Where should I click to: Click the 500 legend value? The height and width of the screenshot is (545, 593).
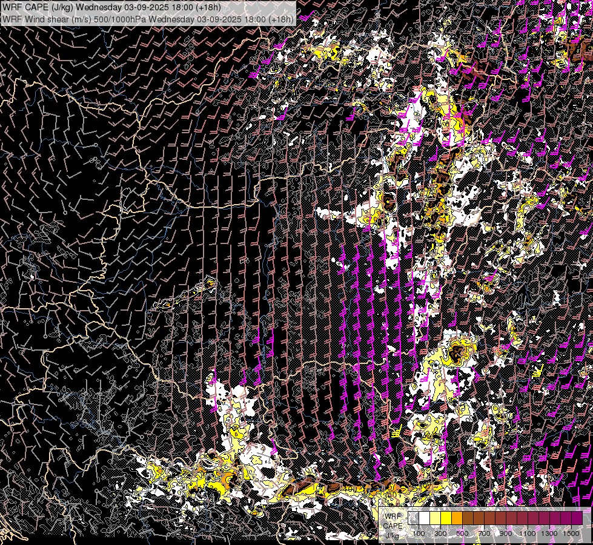click(x=463, y=533)
